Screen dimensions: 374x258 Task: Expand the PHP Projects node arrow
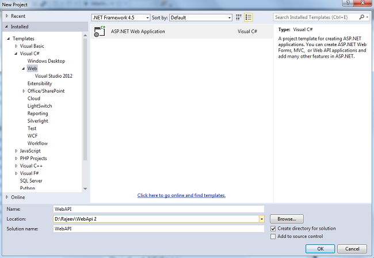click(x=16, y=158)
